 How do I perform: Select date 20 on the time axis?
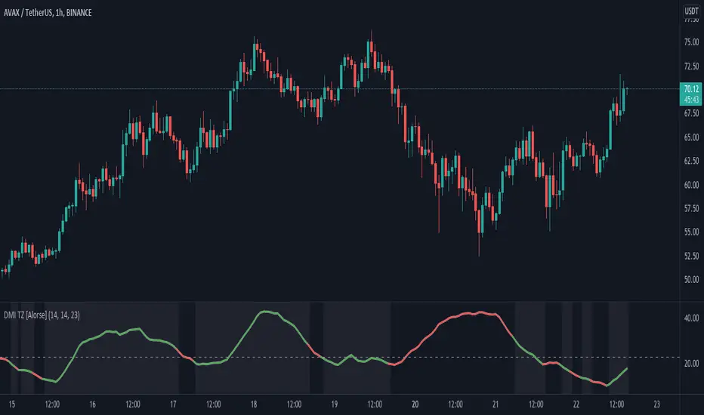(415, 403)
